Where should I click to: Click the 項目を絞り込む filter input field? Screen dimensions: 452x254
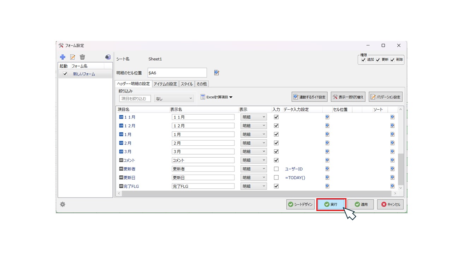click(x=135, y=98)
